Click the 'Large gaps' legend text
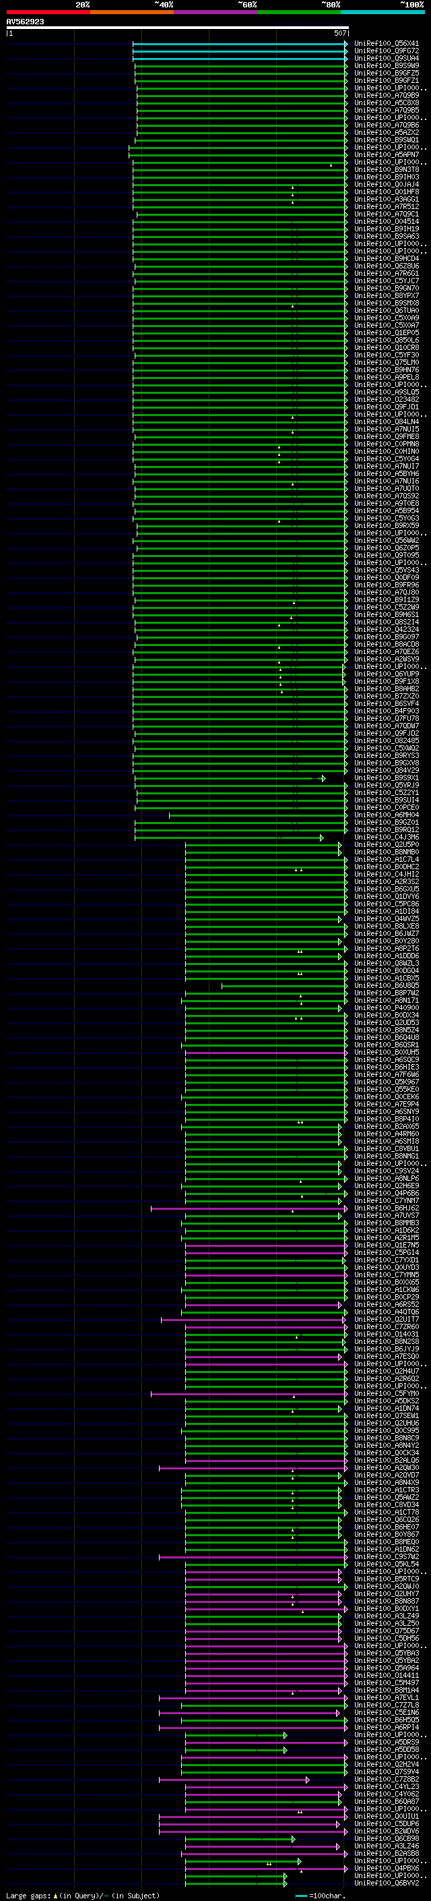The width and height of the screenshot is (431, 1901). (x=29, y=1895)
